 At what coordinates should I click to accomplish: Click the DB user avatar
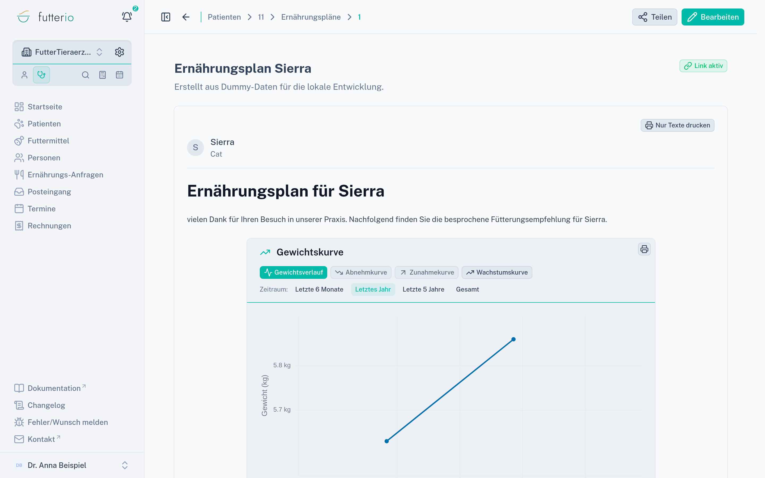[x=19, y=465]
